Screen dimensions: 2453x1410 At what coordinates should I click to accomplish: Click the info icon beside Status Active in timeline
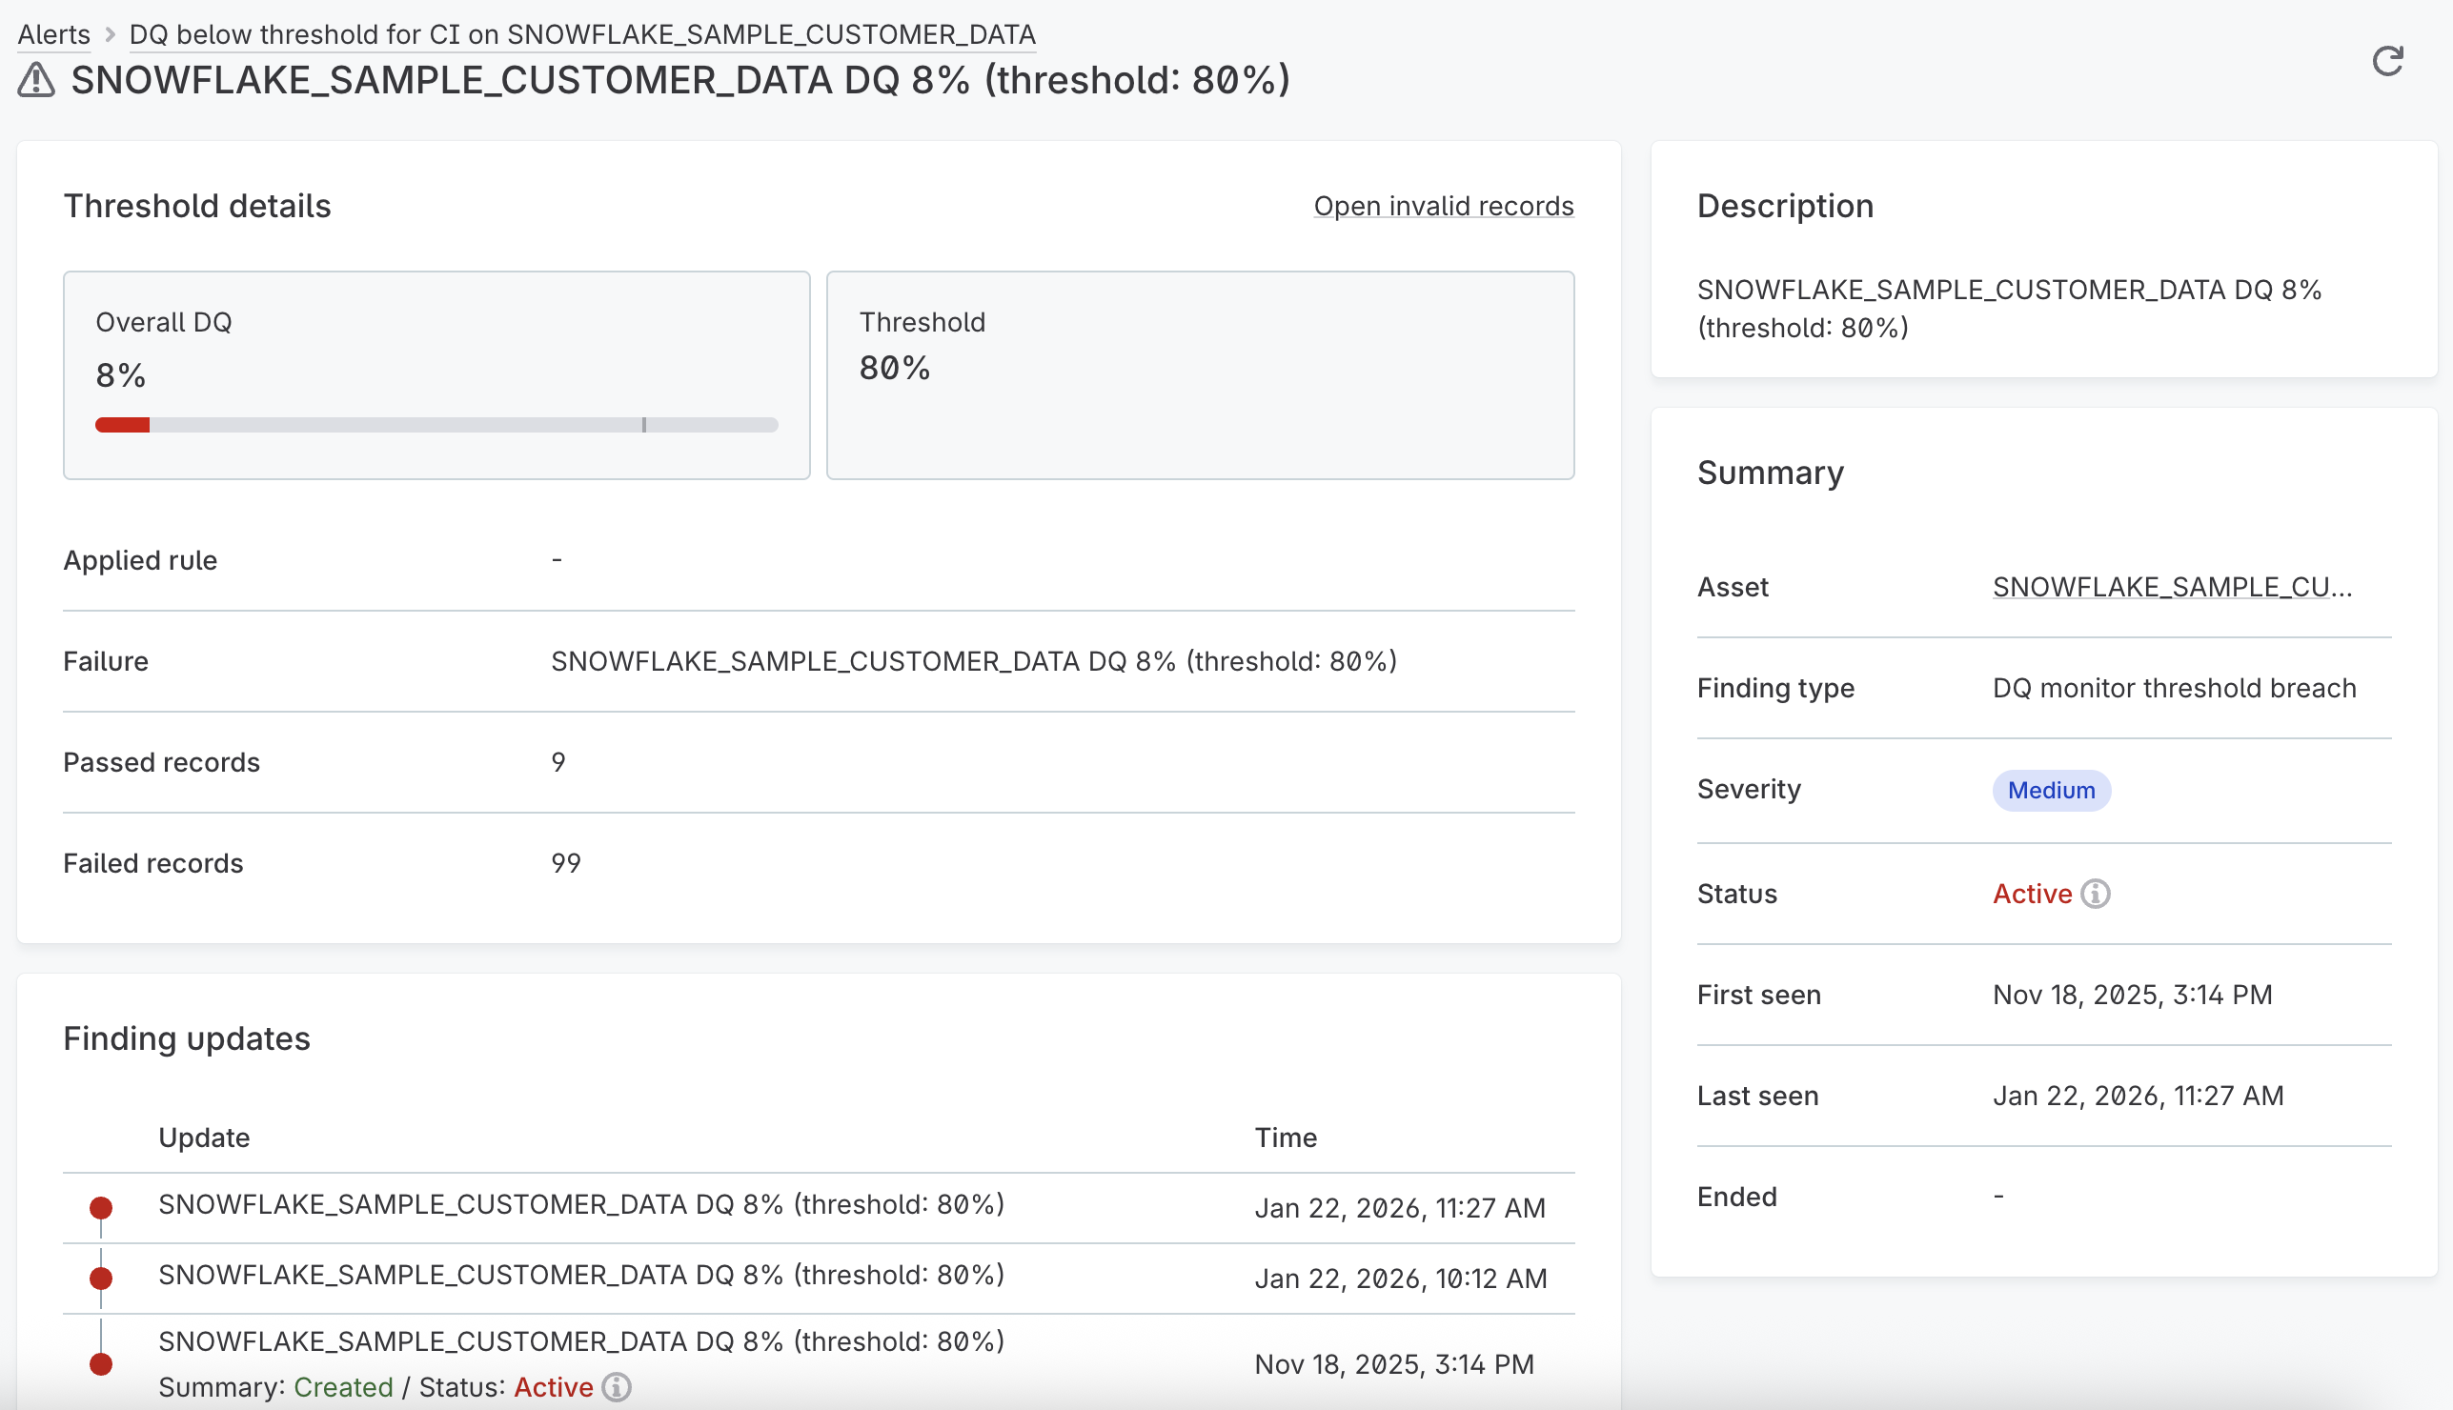coord(617,1387)
